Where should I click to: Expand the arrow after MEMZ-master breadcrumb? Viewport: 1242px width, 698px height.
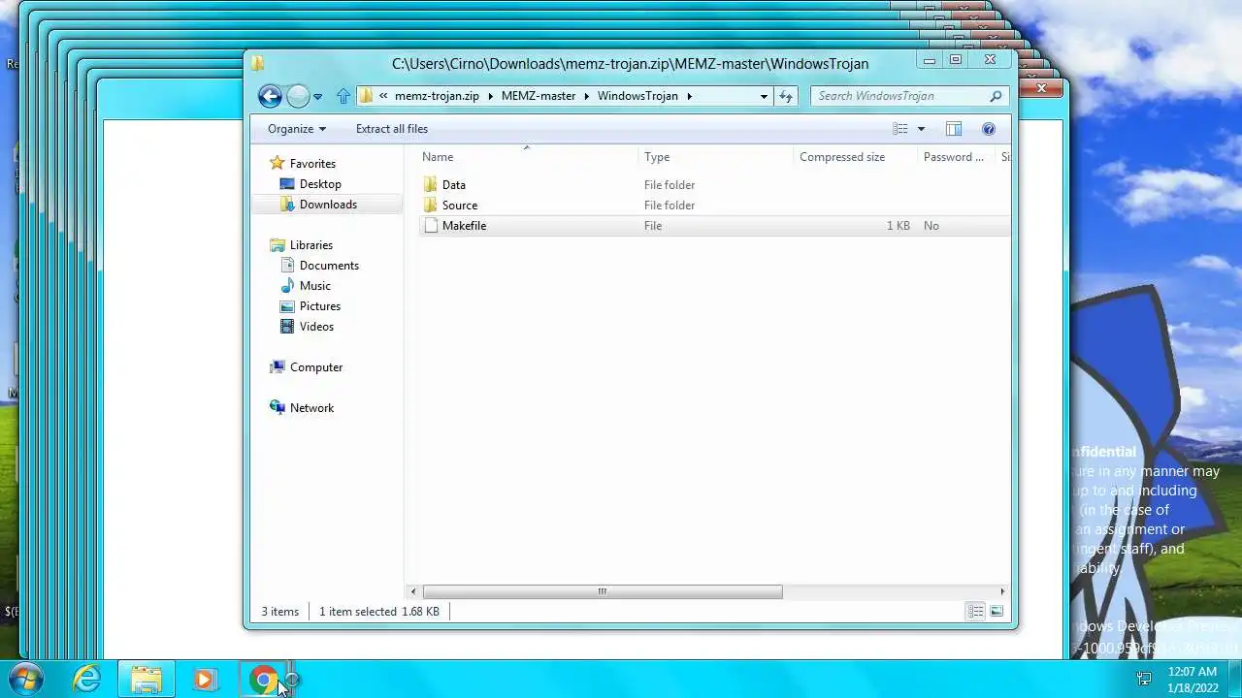(586, 96)
